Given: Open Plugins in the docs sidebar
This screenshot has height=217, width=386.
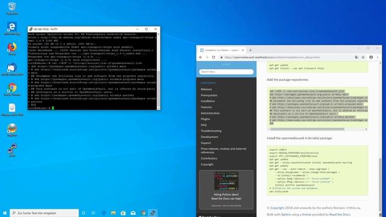Looking at the screenshot, I should pos(205,119).
